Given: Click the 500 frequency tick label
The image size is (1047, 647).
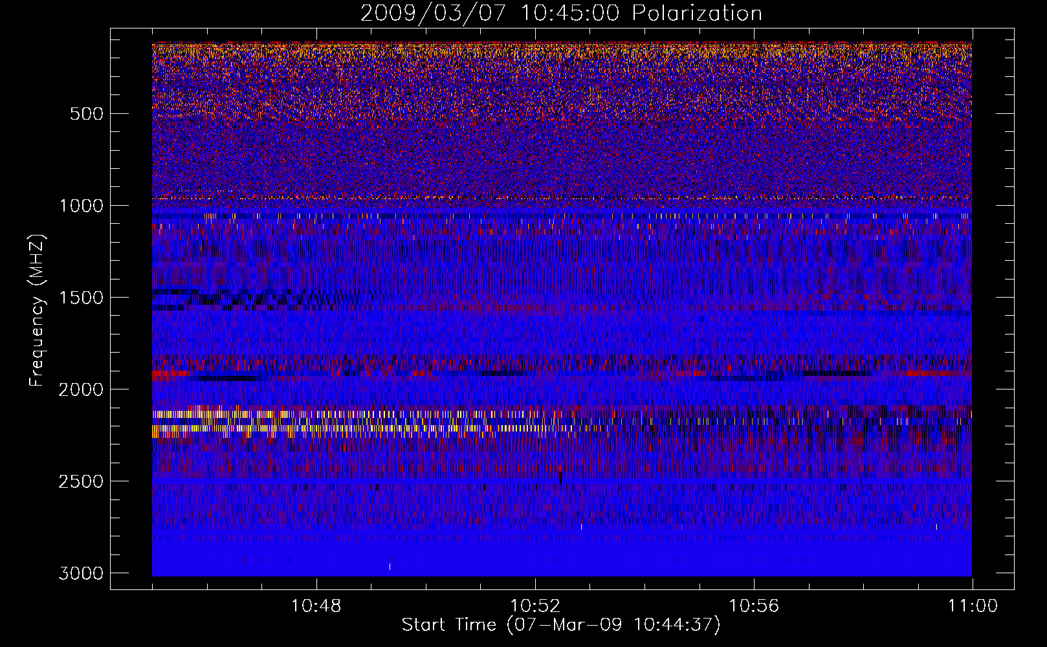Looking at the screenshot, I should tap(86, 114).
